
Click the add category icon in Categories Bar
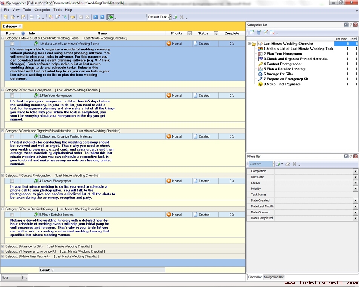click(x=252, y=33)
